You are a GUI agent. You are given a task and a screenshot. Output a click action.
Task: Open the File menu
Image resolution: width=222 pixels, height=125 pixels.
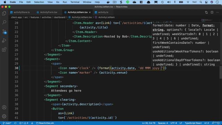tap(21, 2)
